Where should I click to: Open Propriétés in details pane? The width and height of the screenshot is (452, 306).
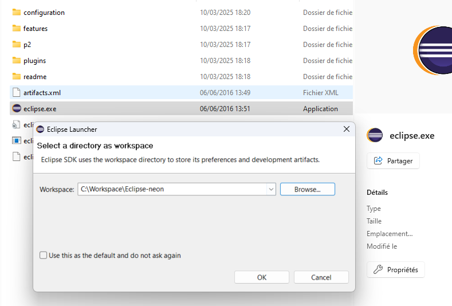[x=396, y=269]
